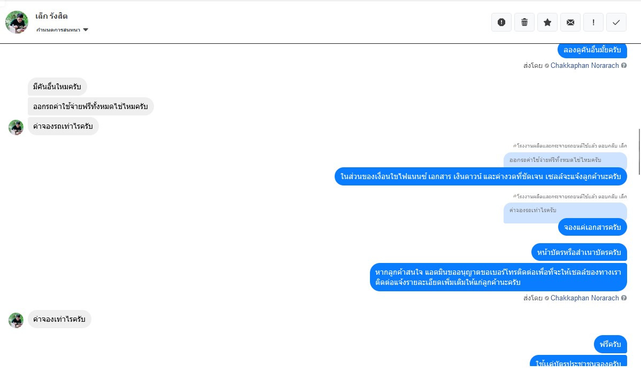
Task: Click help icon beside lower Chakkaphan Norarach
Action: click(624, 298)
